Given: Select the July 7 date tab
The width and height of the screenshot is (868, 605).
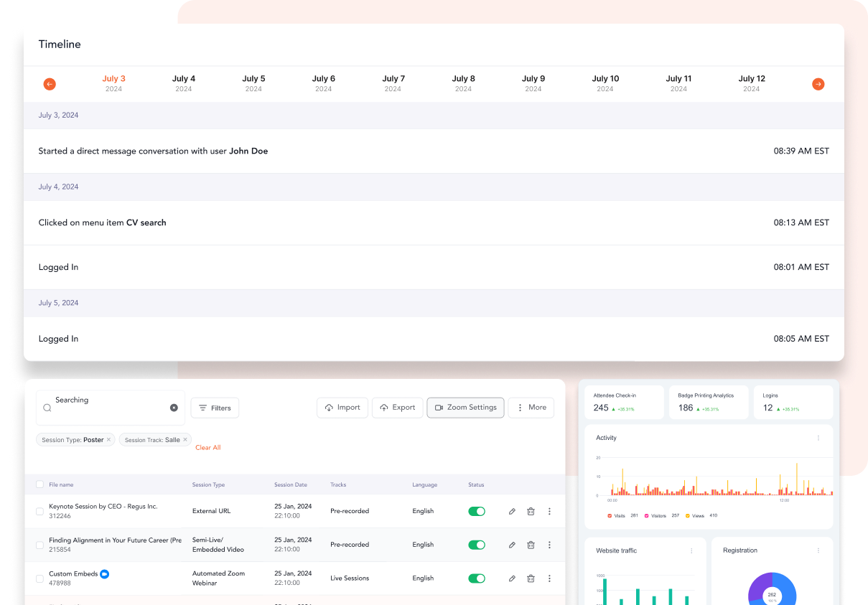Looking at the screenshot, I should click(x=393, y=83).
